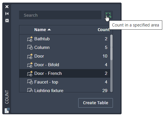The width and height of the screenshot is (164, 116).
Task: Click the Bathtub block icon
Action: tap(30, 39)
